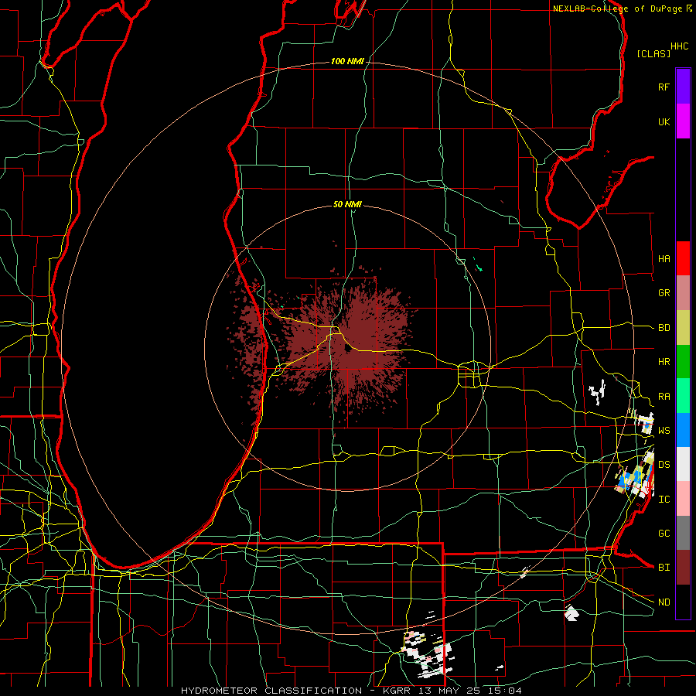Click the DS white legend swatch

pyautogui.click(x=683, y=464)
